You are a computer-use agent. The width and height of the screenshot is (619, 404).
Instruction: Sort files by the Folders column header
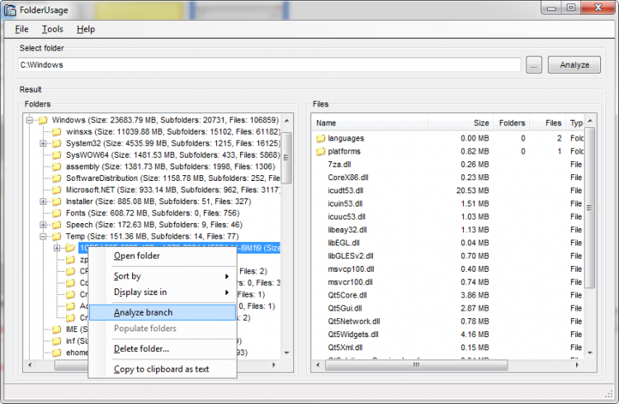click(x=511, y=123)
